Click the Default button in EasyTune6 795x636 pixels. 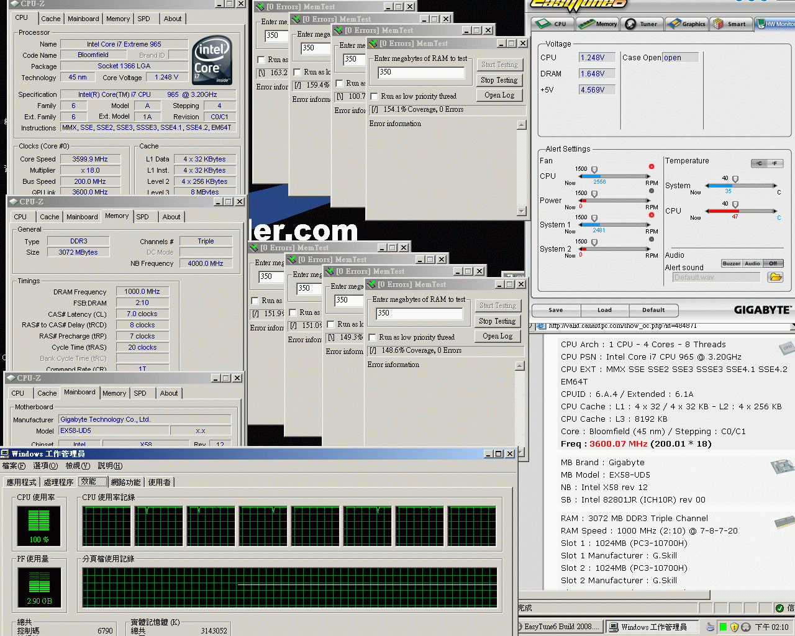coord(653,310)
